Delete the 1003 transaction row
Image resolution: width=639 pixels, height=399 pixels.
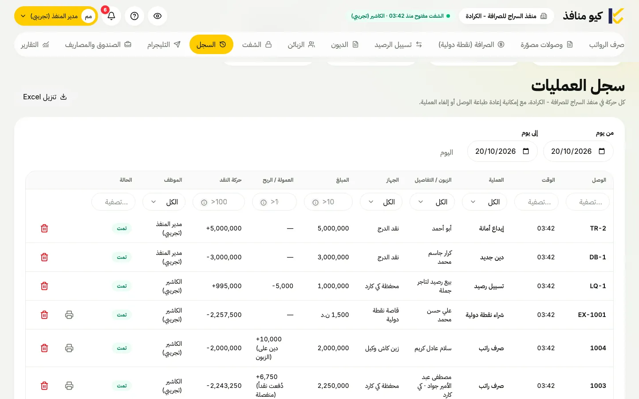(44, 386)
